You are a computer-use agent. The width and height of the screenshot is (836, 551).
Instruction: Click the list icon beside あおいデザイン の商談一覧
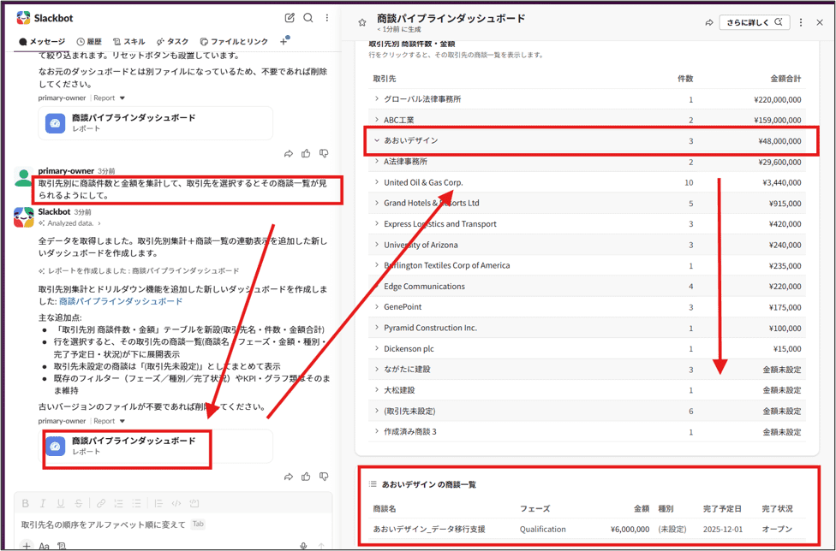click(373, 484)
